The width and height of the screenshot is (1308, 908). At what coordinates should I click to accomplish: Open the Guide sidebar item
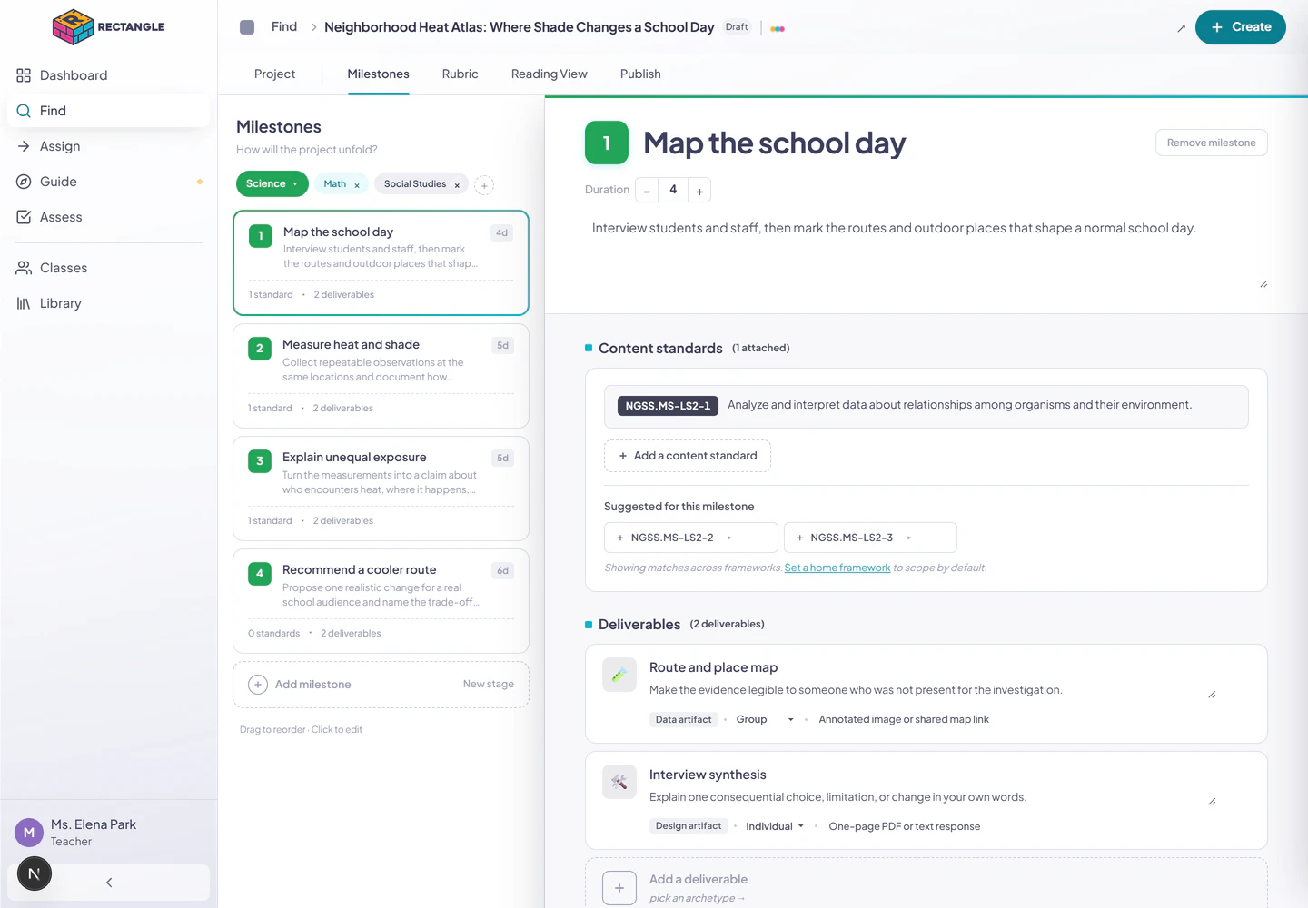click(108, 182)
